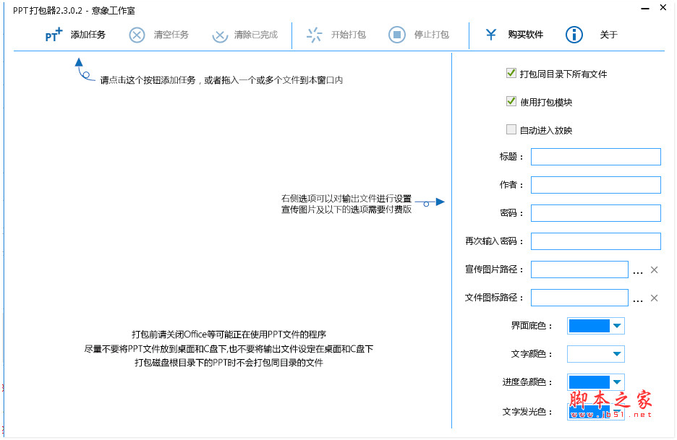This screenshot has width=677, height=440.
Task: Click into the 宣传图片路径 text box
Action: pos(579,269)
